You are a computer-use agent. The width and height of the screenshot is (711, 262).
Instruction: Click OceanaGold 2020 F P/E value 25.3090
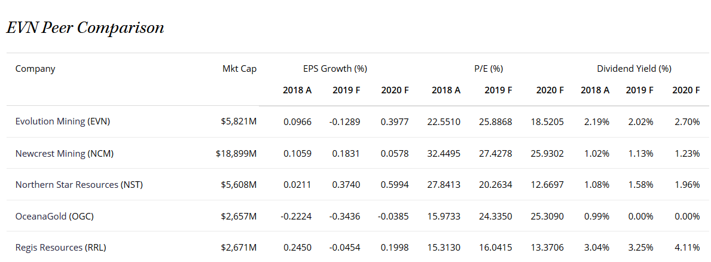coord(547,216)
